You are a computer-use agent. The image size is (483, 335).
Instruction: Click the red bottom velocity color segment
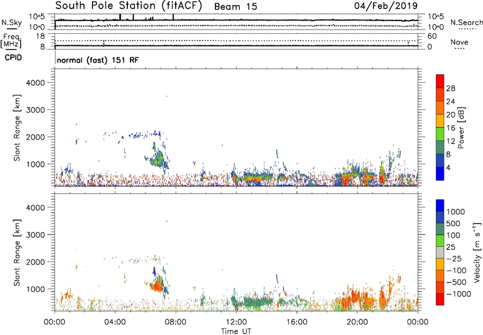tap(440, 299)
